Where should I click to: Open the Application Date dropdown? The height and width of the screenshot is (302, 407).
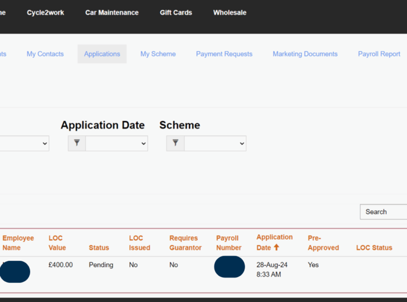[x=117, y=144]
